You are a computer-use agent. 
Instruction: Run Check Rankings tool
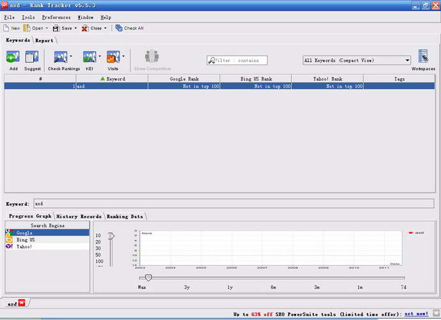coord(61,57)
